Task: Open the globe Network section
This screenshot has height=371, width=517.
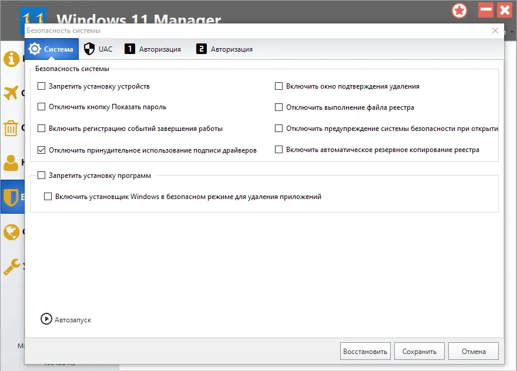Action: tap(12, 232)
